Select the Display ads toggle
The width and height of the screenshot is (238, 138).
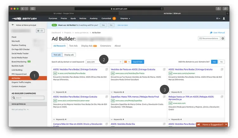coord(69,55)
